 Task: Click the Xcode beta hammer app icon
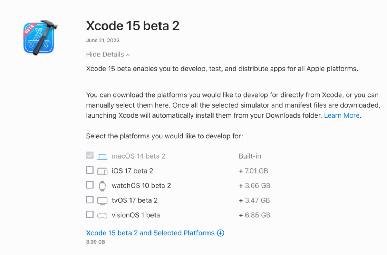pyautogui.click(x=40, y=38)
